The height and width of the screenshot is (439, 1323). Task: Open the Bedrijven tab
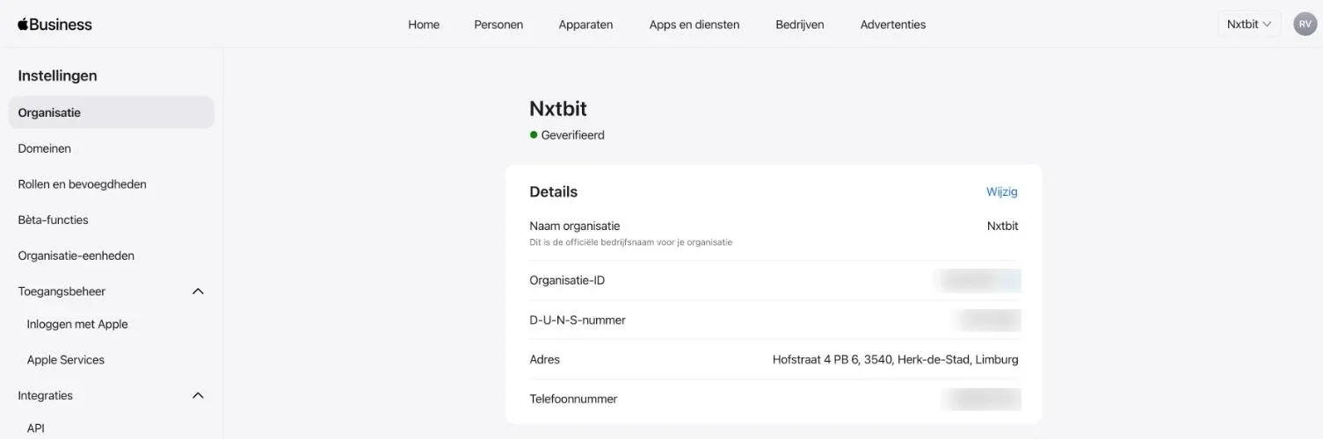[x=800, y=25]
